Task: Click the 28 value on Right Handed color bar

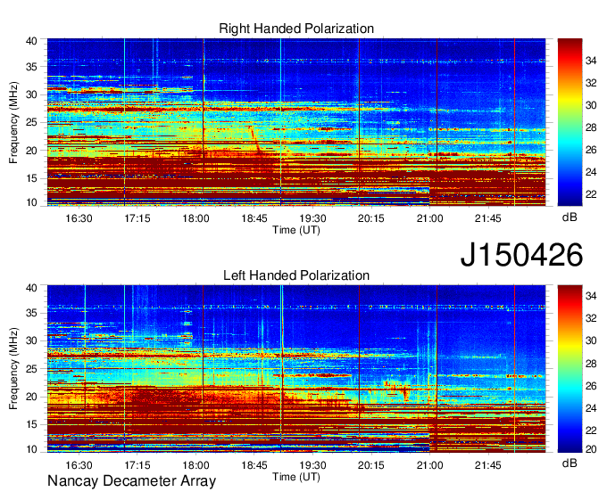Action: pyautogui.click(x=591, y=127)
